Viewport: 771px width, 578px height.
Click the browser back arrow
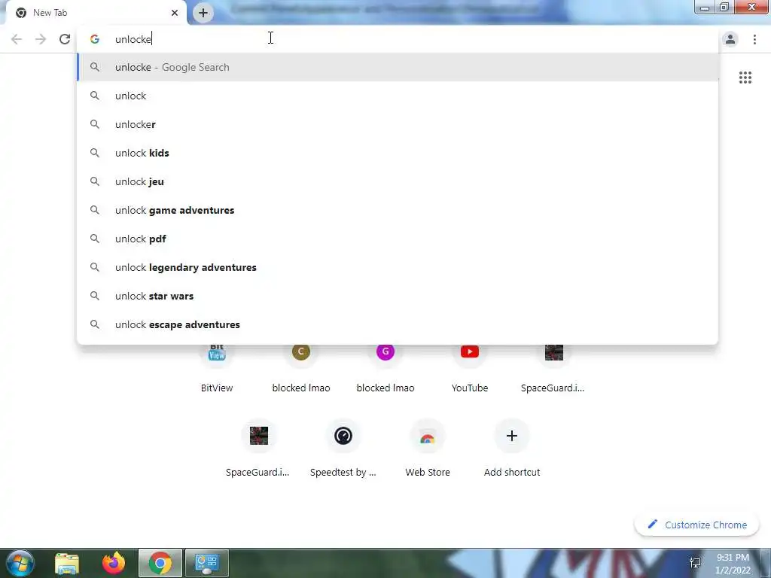tap(17, 39)
